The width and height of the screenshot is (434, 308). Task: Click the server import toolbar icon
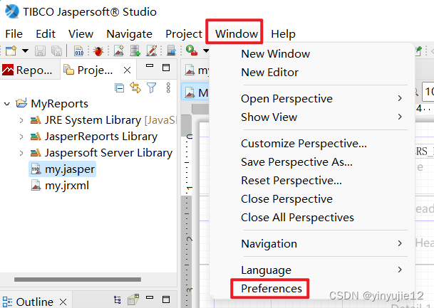(x=172, y=51)
